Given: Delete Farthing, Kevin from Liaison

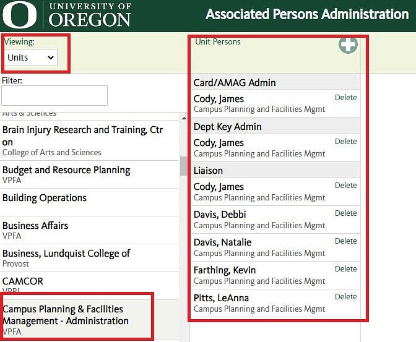Looking at the screenshot, I should [345, 269].
